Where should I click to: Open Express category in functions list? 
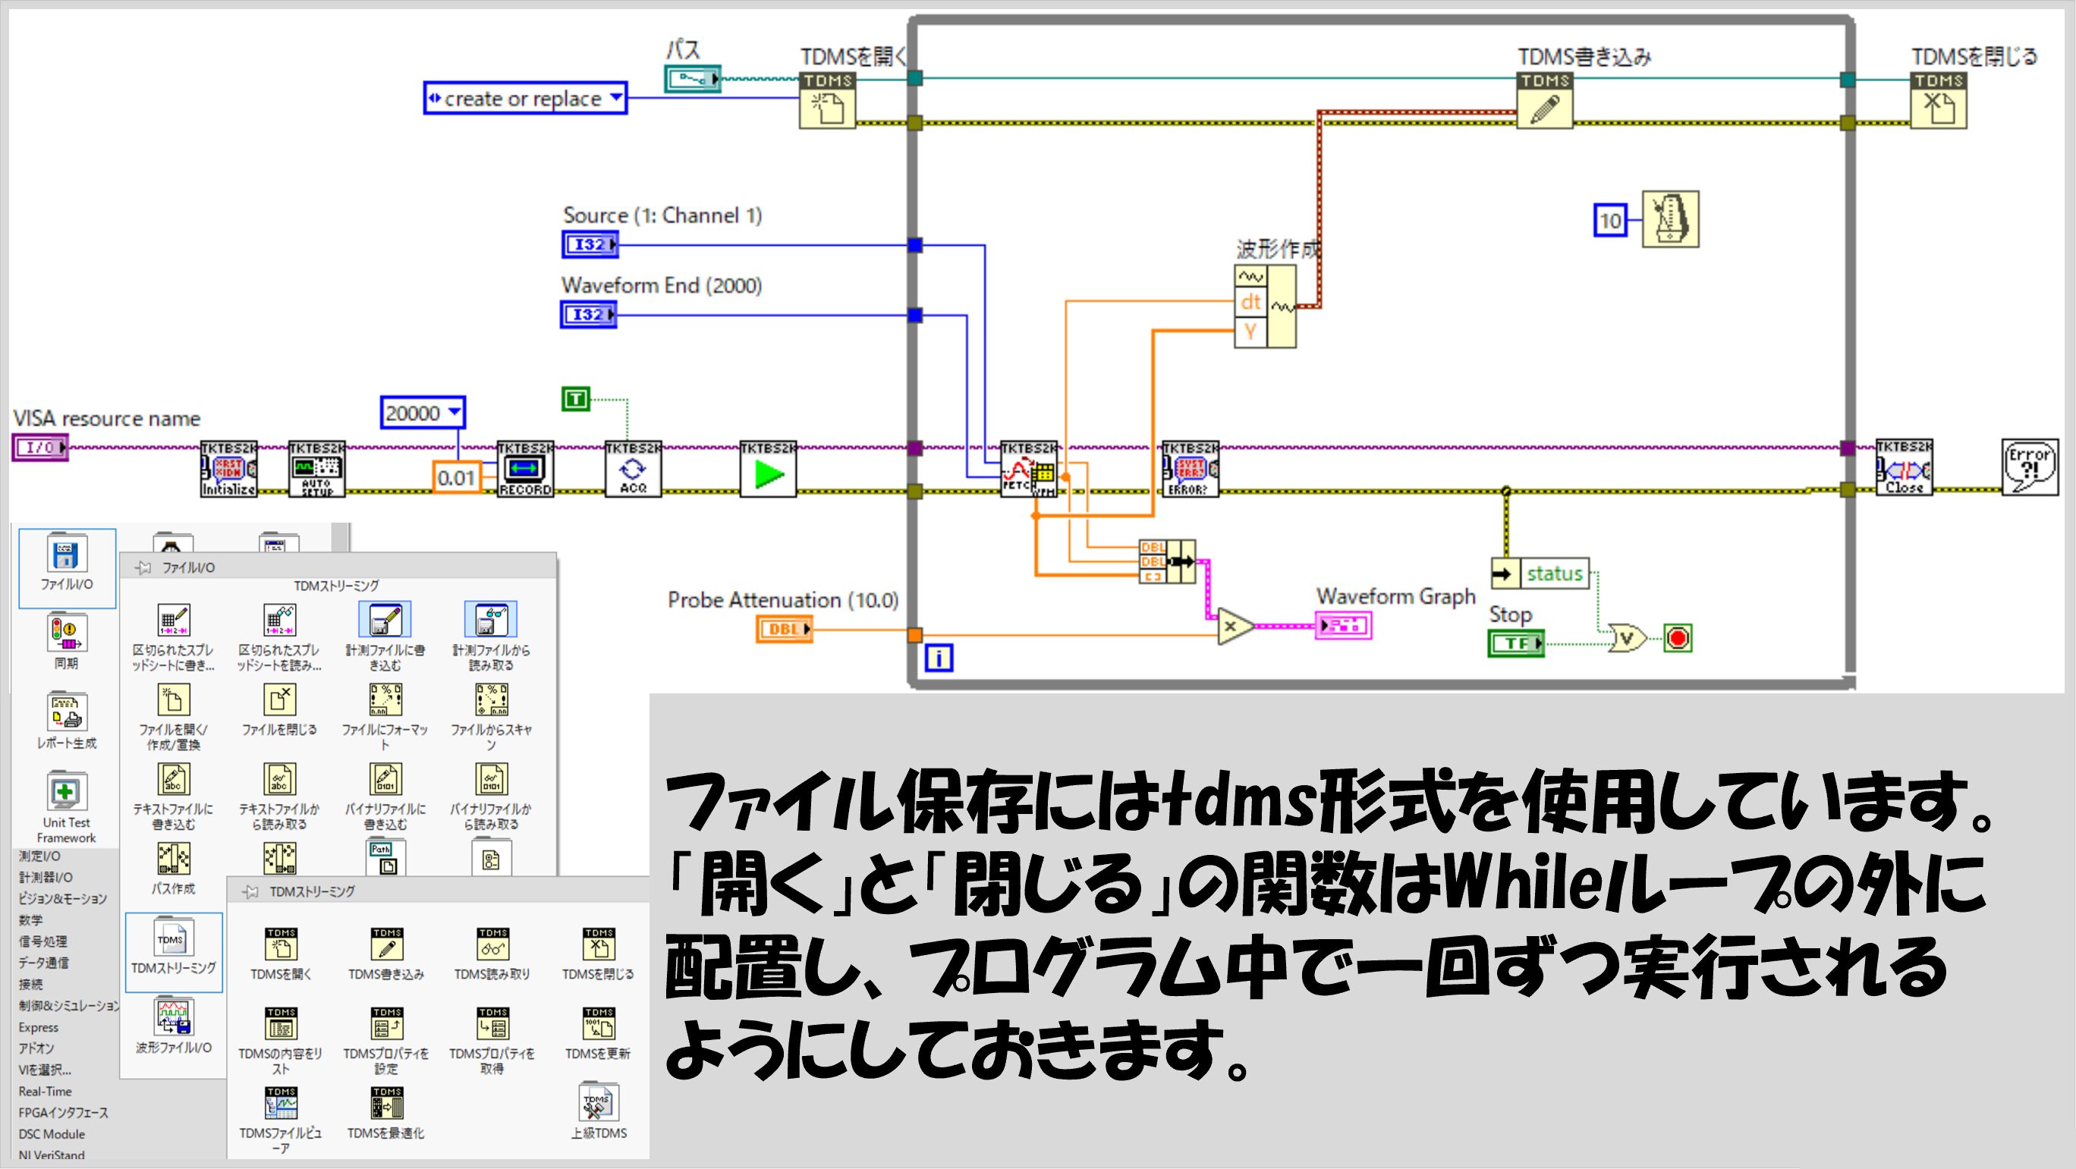(39, 1027)
